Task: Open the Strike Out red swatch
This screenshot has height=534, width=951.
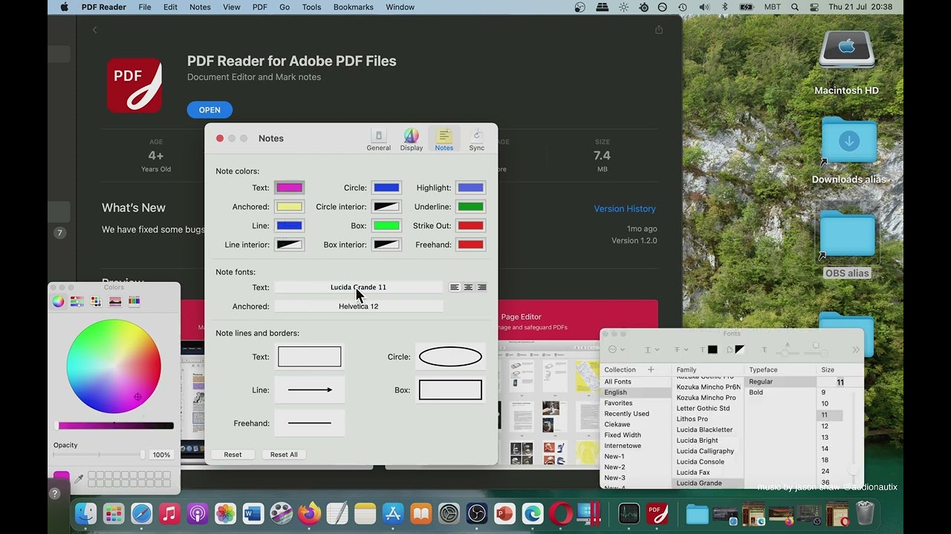Action: (x=470, y=225)
